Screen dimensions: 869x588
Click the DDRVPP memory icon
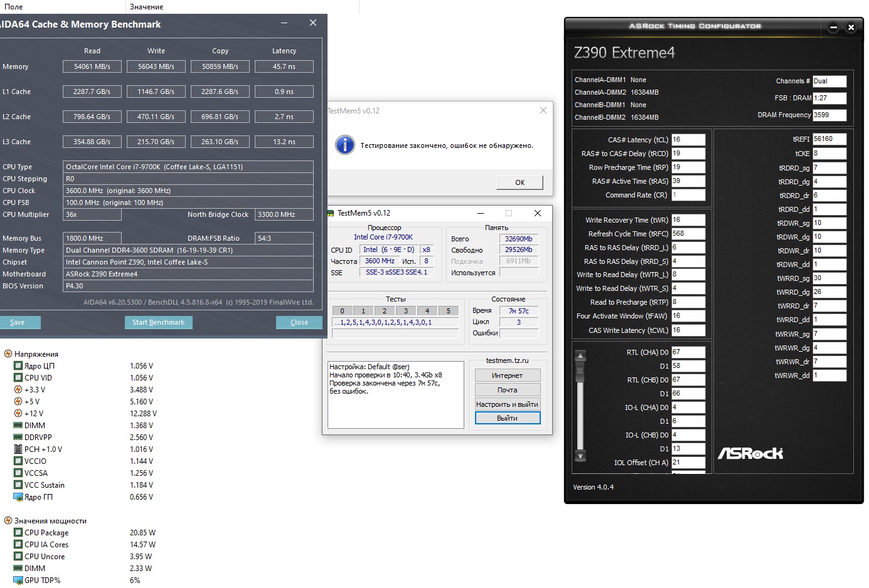pyautogui.click(x=18, y=437)
